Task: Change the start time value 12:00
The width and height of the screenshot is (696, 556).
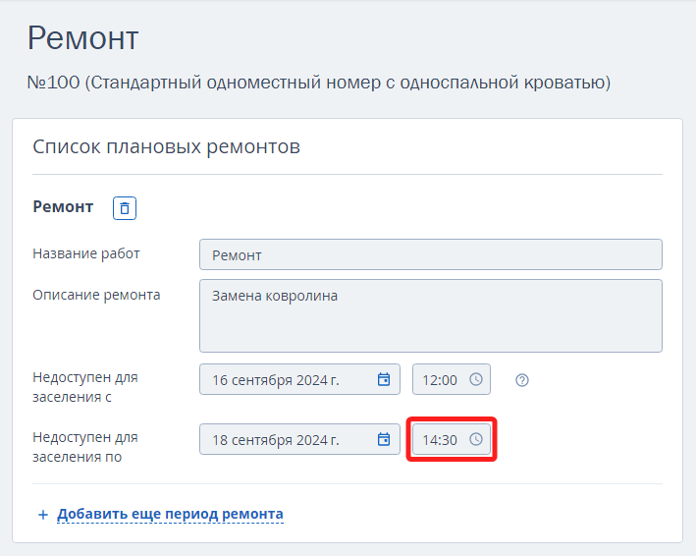Action: pyautogui.click(x=451, y=379)
